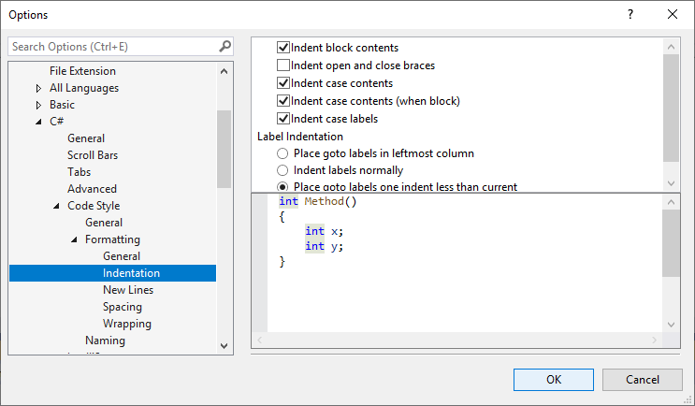Close the Options dialog

pos(673,14)
